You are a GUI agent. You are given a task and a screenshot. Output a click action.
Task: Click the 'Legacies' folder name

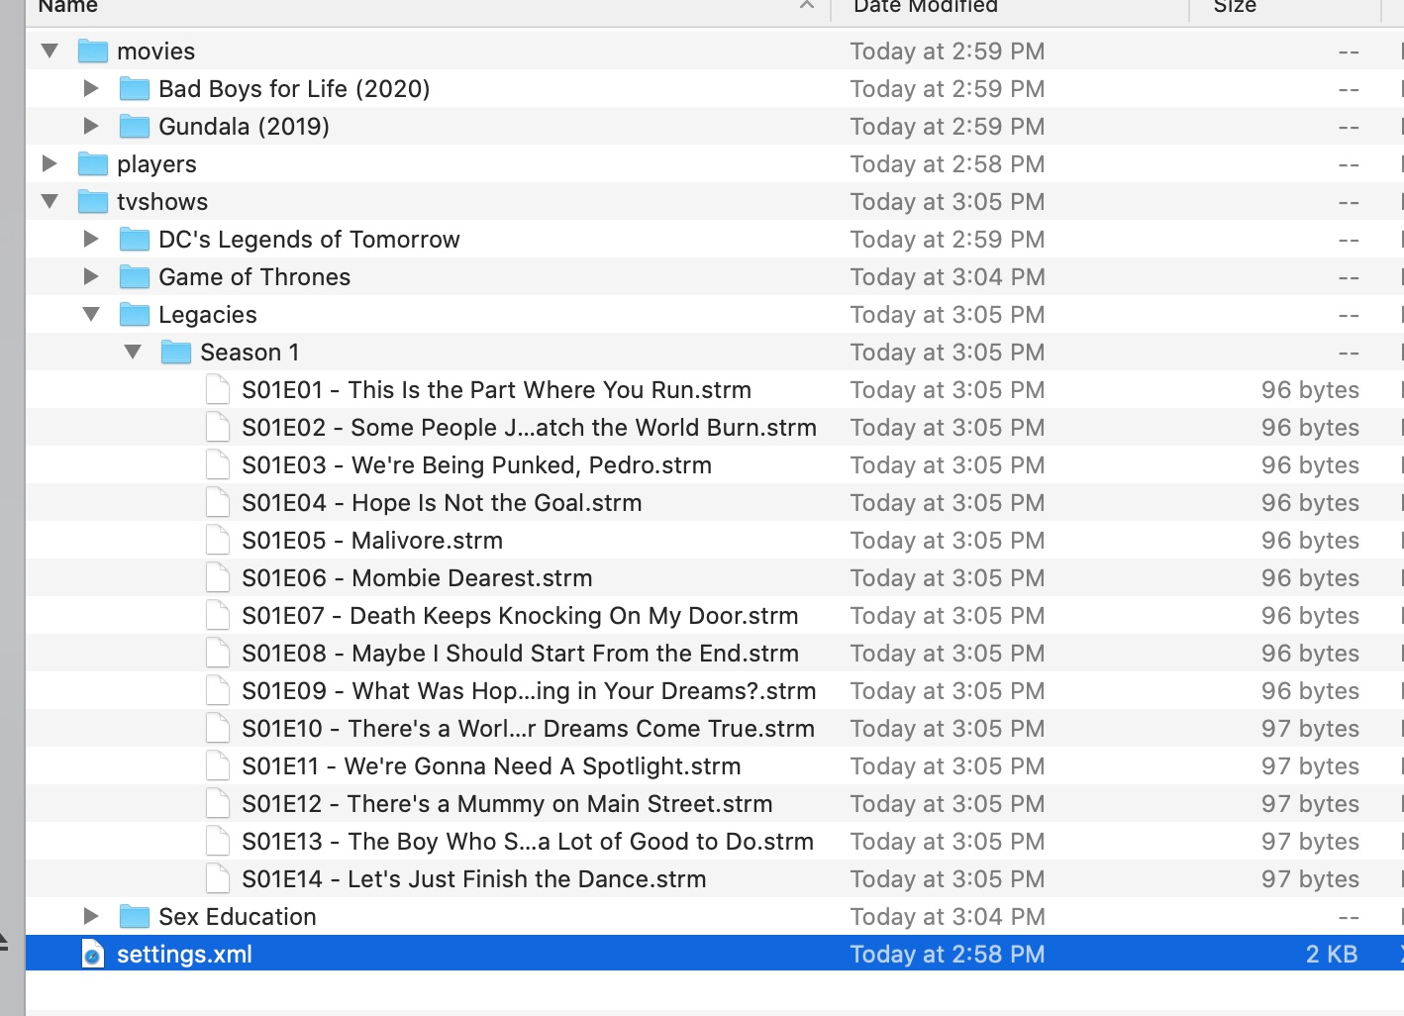pyautogui.click(x=208, y=314)
